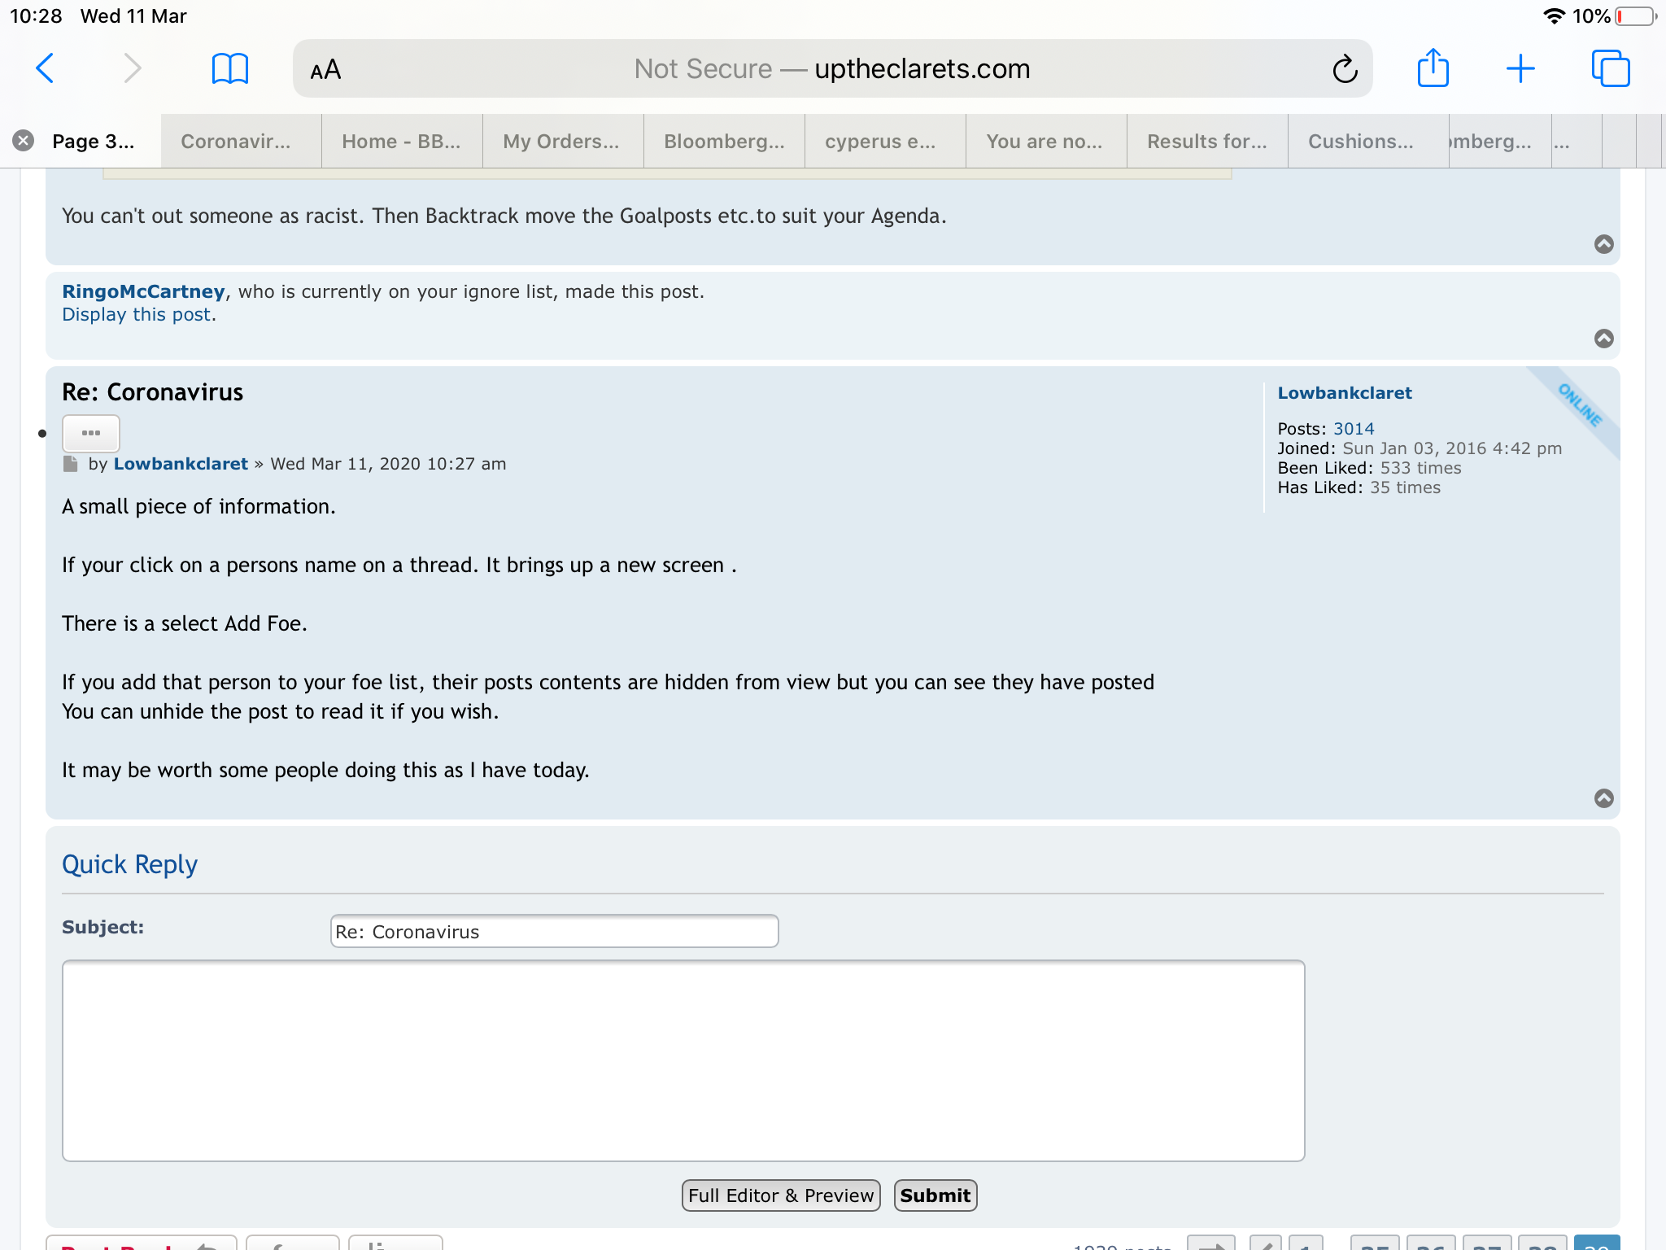
Task: Open post actions ellipsis dropdown
Action: pos(91,433)
